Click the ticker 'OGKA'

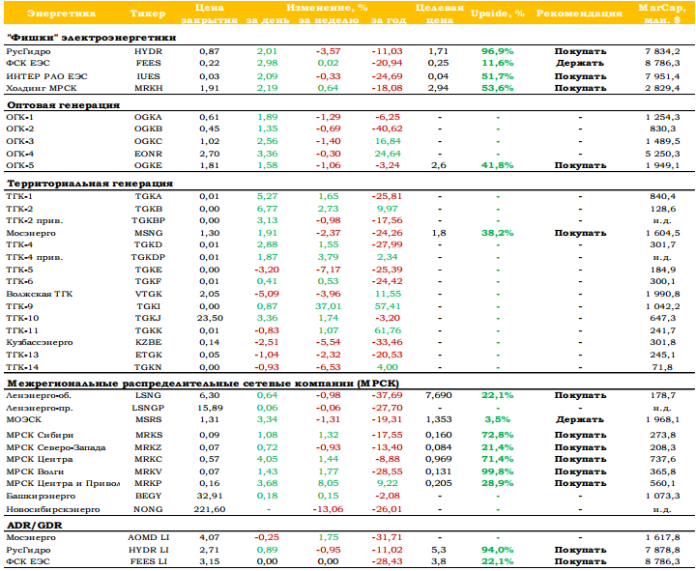pos(148,117)
